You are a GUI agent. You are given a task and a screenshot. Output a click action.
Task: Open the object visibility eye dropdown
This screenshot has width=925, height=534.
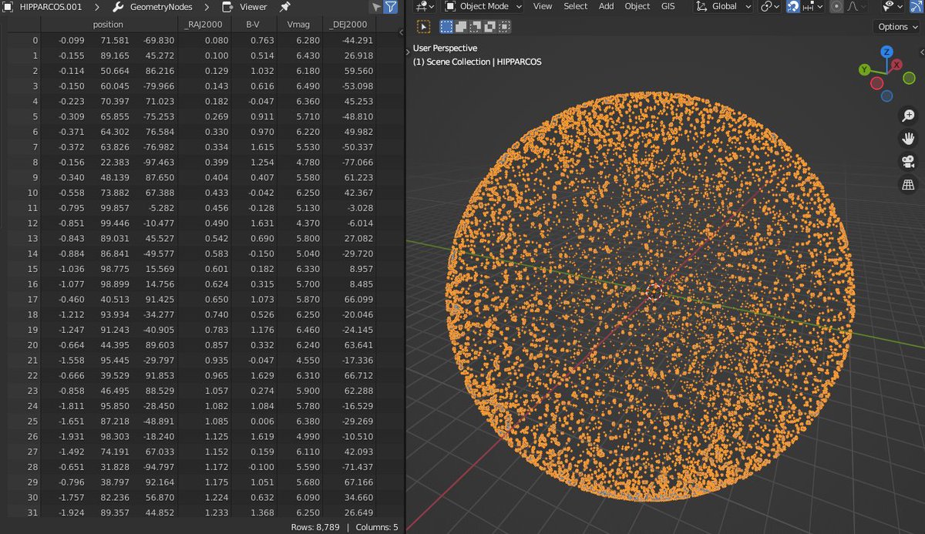tap(892, 6)
